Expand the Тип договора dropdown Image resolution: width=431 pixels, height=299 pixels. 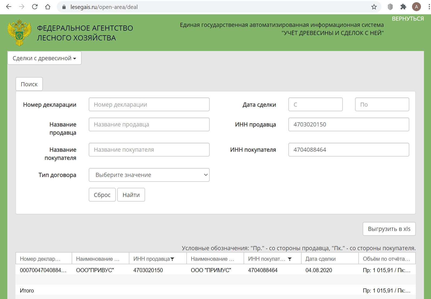[149, 175]
